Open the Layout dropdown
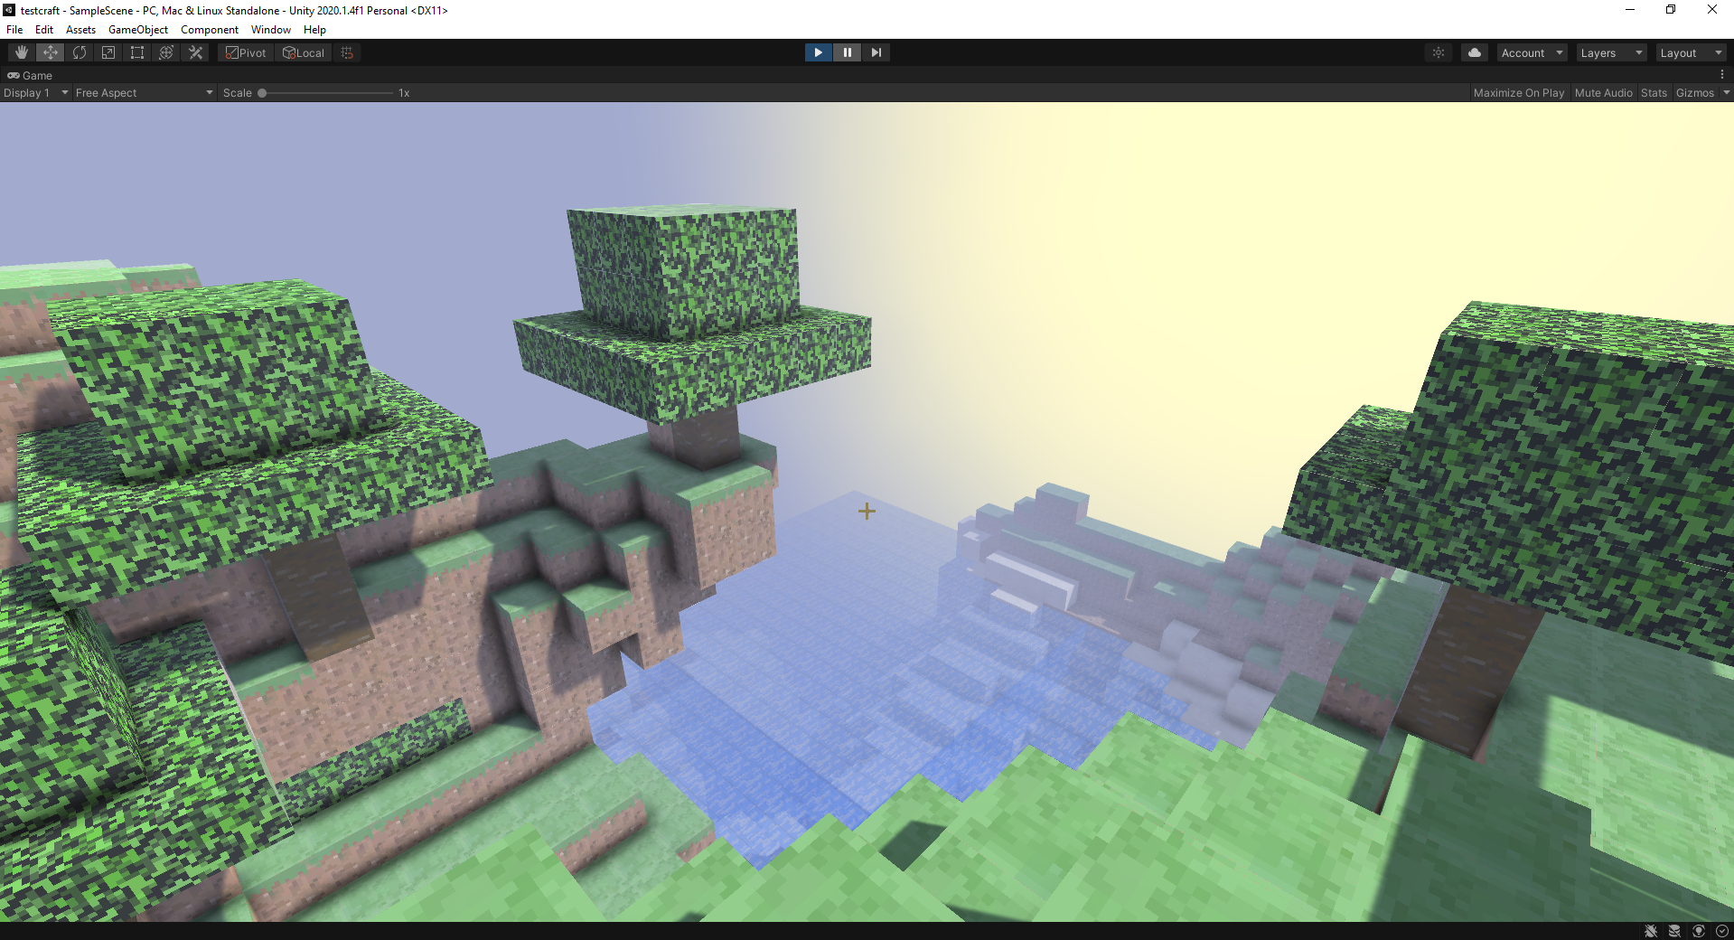 (x=1691, y=52)
